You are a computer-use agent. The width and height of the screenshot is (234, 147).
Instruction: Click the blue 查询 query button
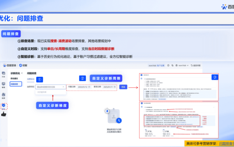[x=123, y=87]
